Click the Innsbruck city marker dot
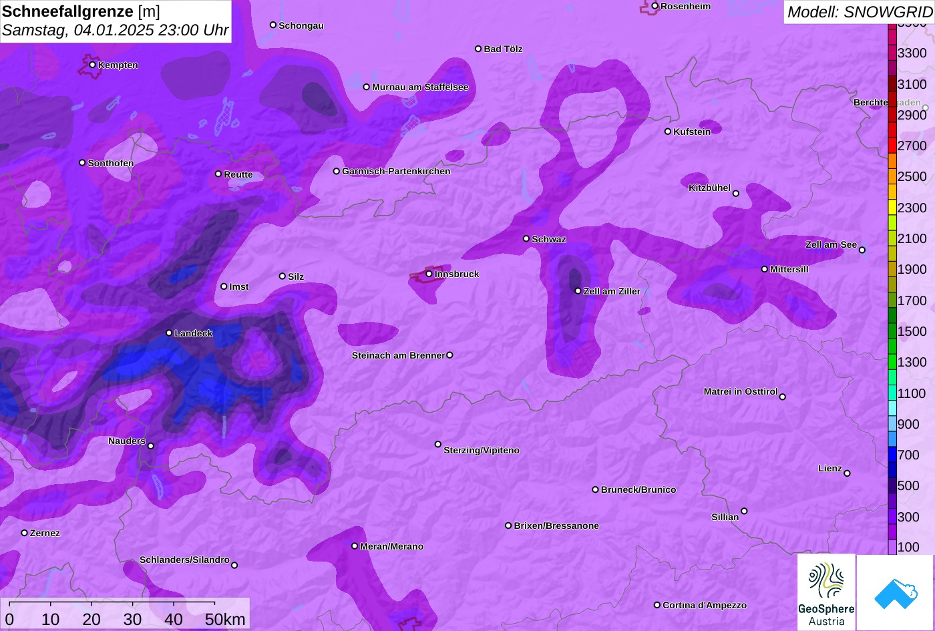This screenshot has height=631, width=935. pos(429,274)
